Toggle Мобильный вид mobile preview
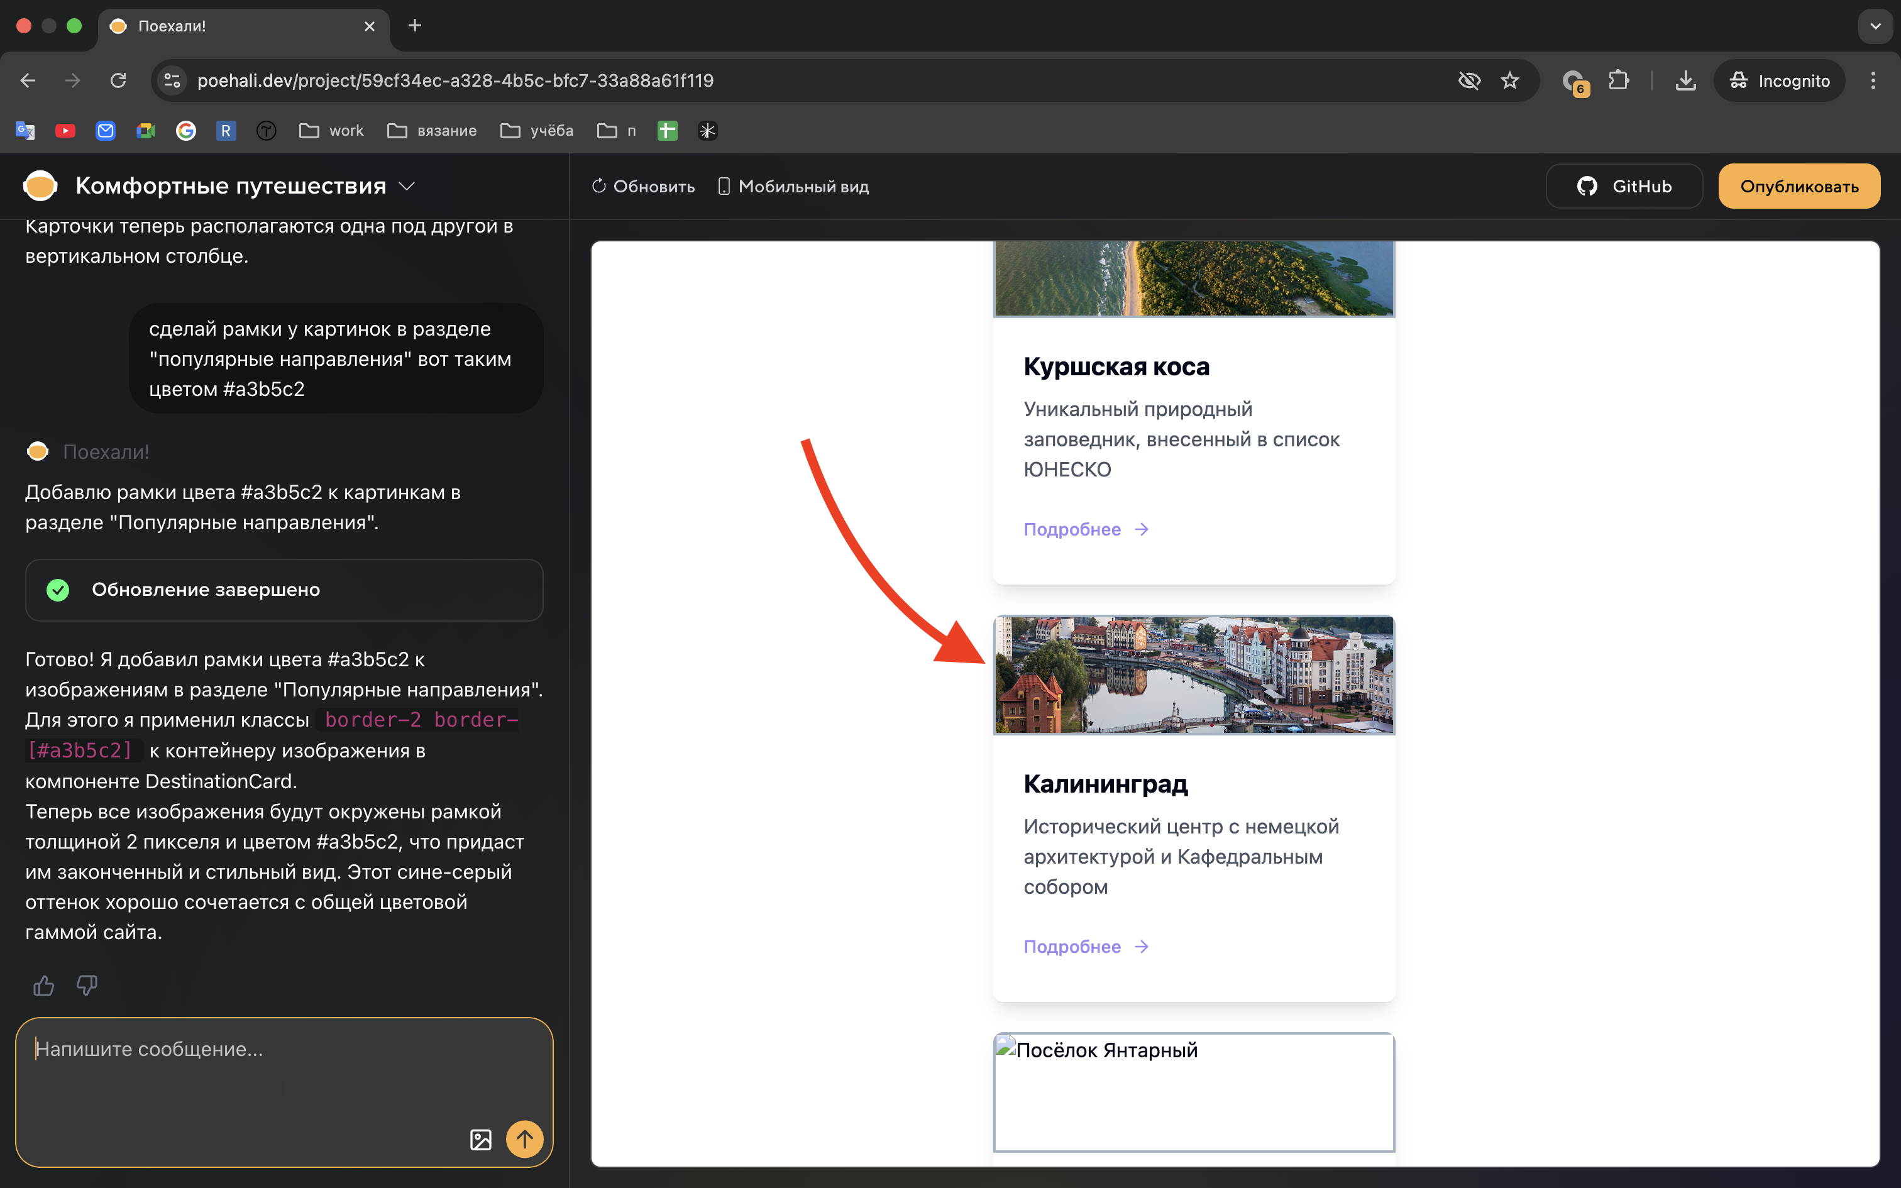Screen dimensions: 1901x1188 (x=793, y=186)
